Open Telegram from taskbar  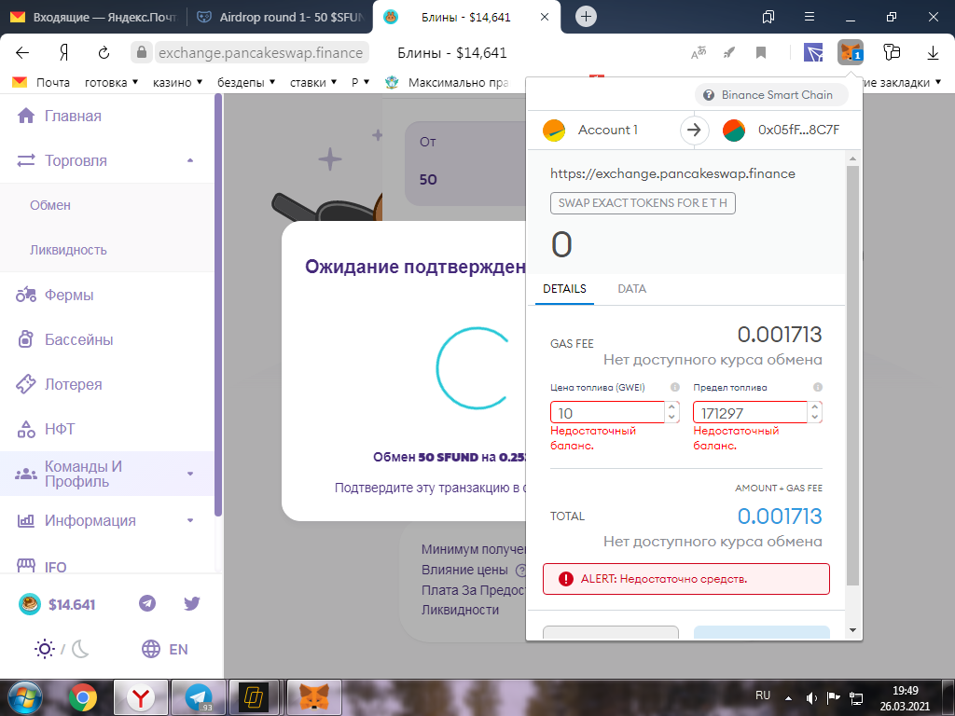[x=199, y=697]
